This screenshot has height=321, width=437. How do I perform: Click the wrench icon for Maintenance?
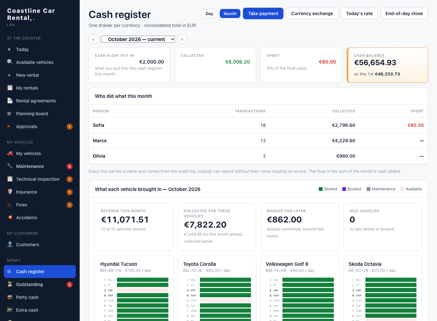point(10,166)
